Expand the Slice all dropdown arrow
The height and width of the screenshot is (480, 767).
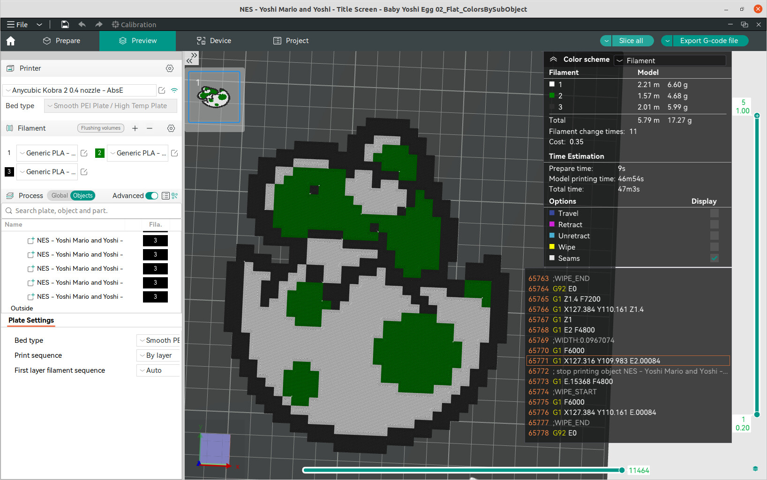[606, 41]
